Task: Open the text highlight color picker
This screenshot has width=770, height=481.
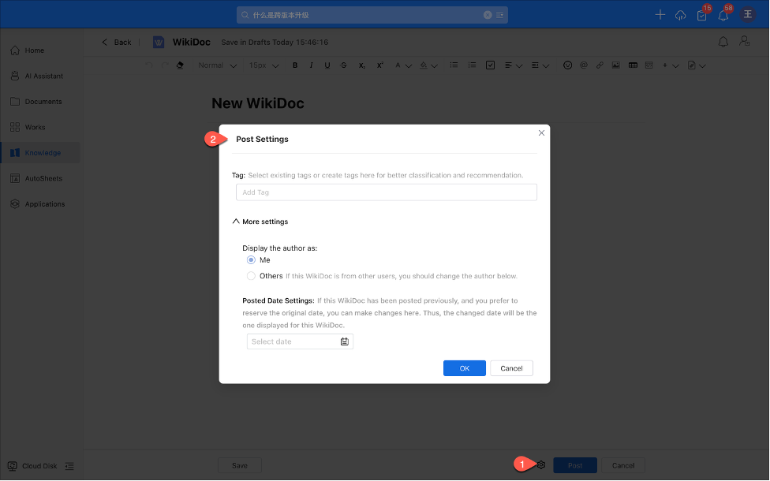Action: pyautogui.click(x=426, y=65)
